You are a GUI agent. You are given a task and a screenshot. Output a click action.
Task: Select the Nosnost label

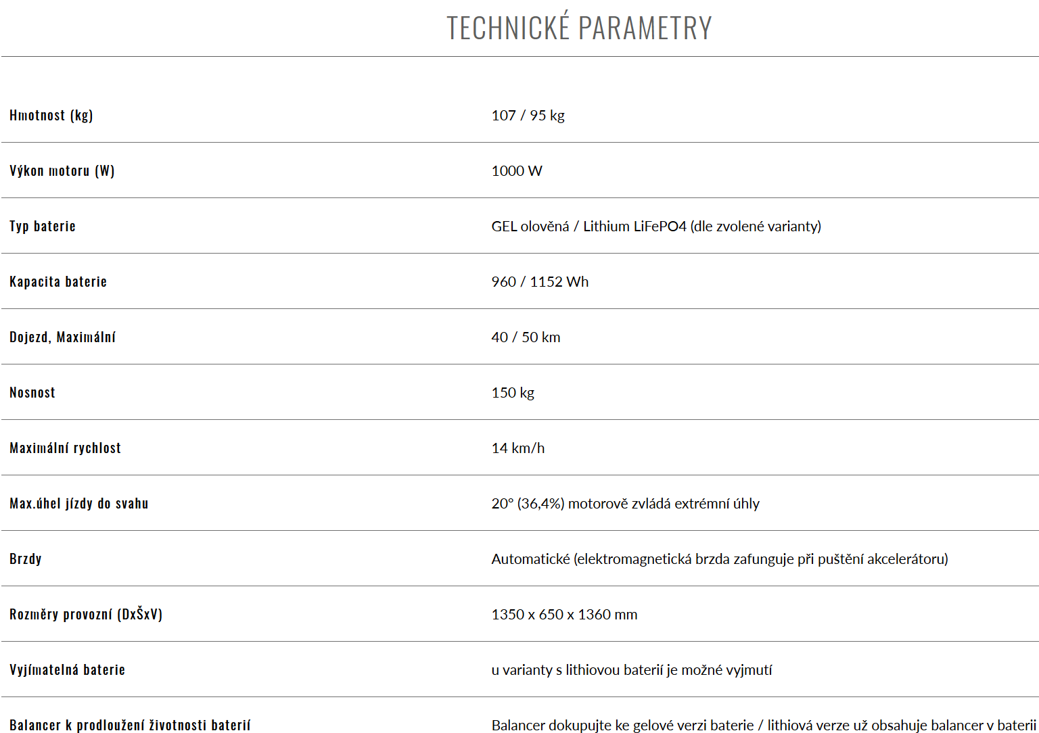pos(32,392)
